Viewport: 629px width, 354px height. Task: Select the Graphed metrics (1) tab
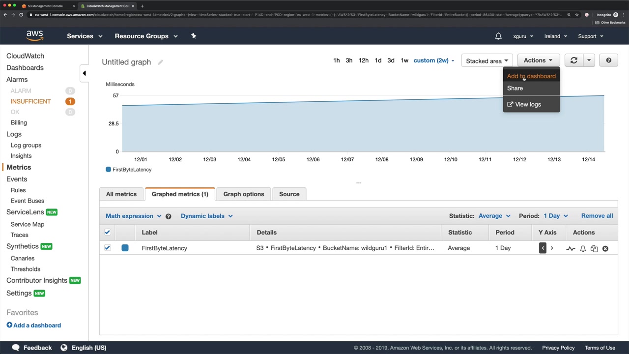180,194
